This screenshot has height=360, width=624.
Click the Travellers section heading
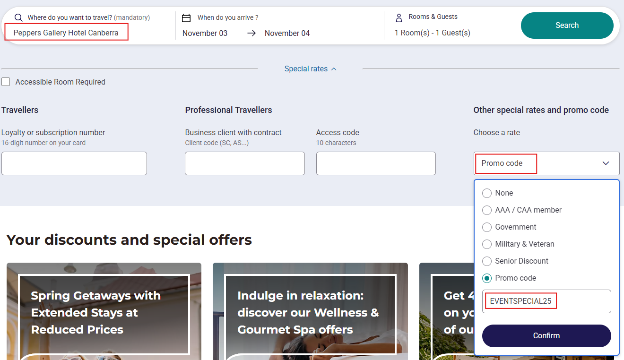20,110
